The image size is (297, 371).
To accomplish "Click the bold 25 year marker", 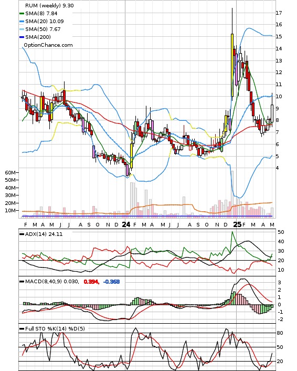I will pos(237,224).
